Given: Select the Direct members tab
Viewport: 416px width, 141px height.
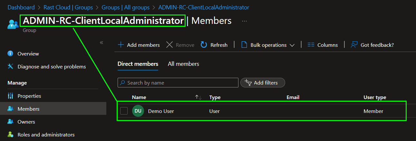Looking at the screenshot, I should [138, 64].
